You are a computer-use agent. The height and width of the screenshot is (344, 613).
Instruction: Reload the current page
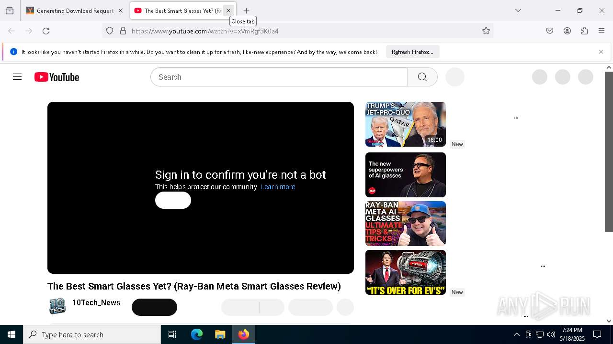pos(46,31)
